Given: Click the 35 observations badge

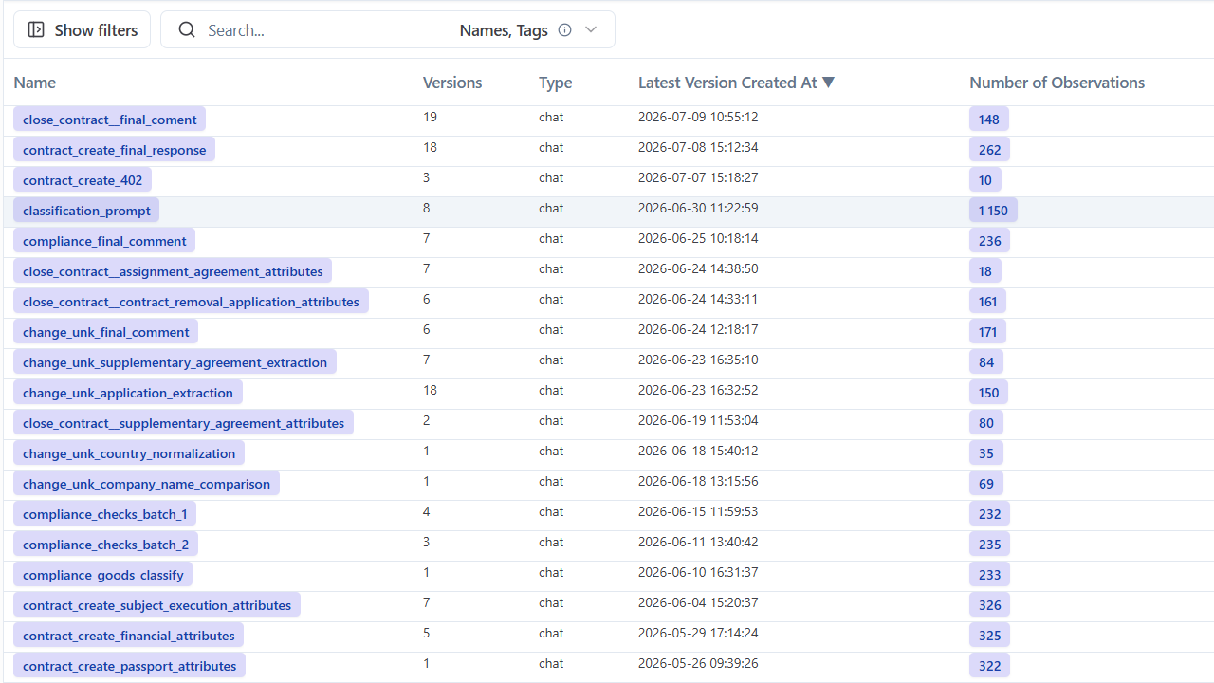Looking at the screenshot, I should tap(986, 453).
